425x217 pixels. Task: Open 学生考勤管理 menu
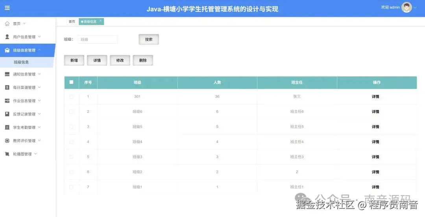(28, 127)
